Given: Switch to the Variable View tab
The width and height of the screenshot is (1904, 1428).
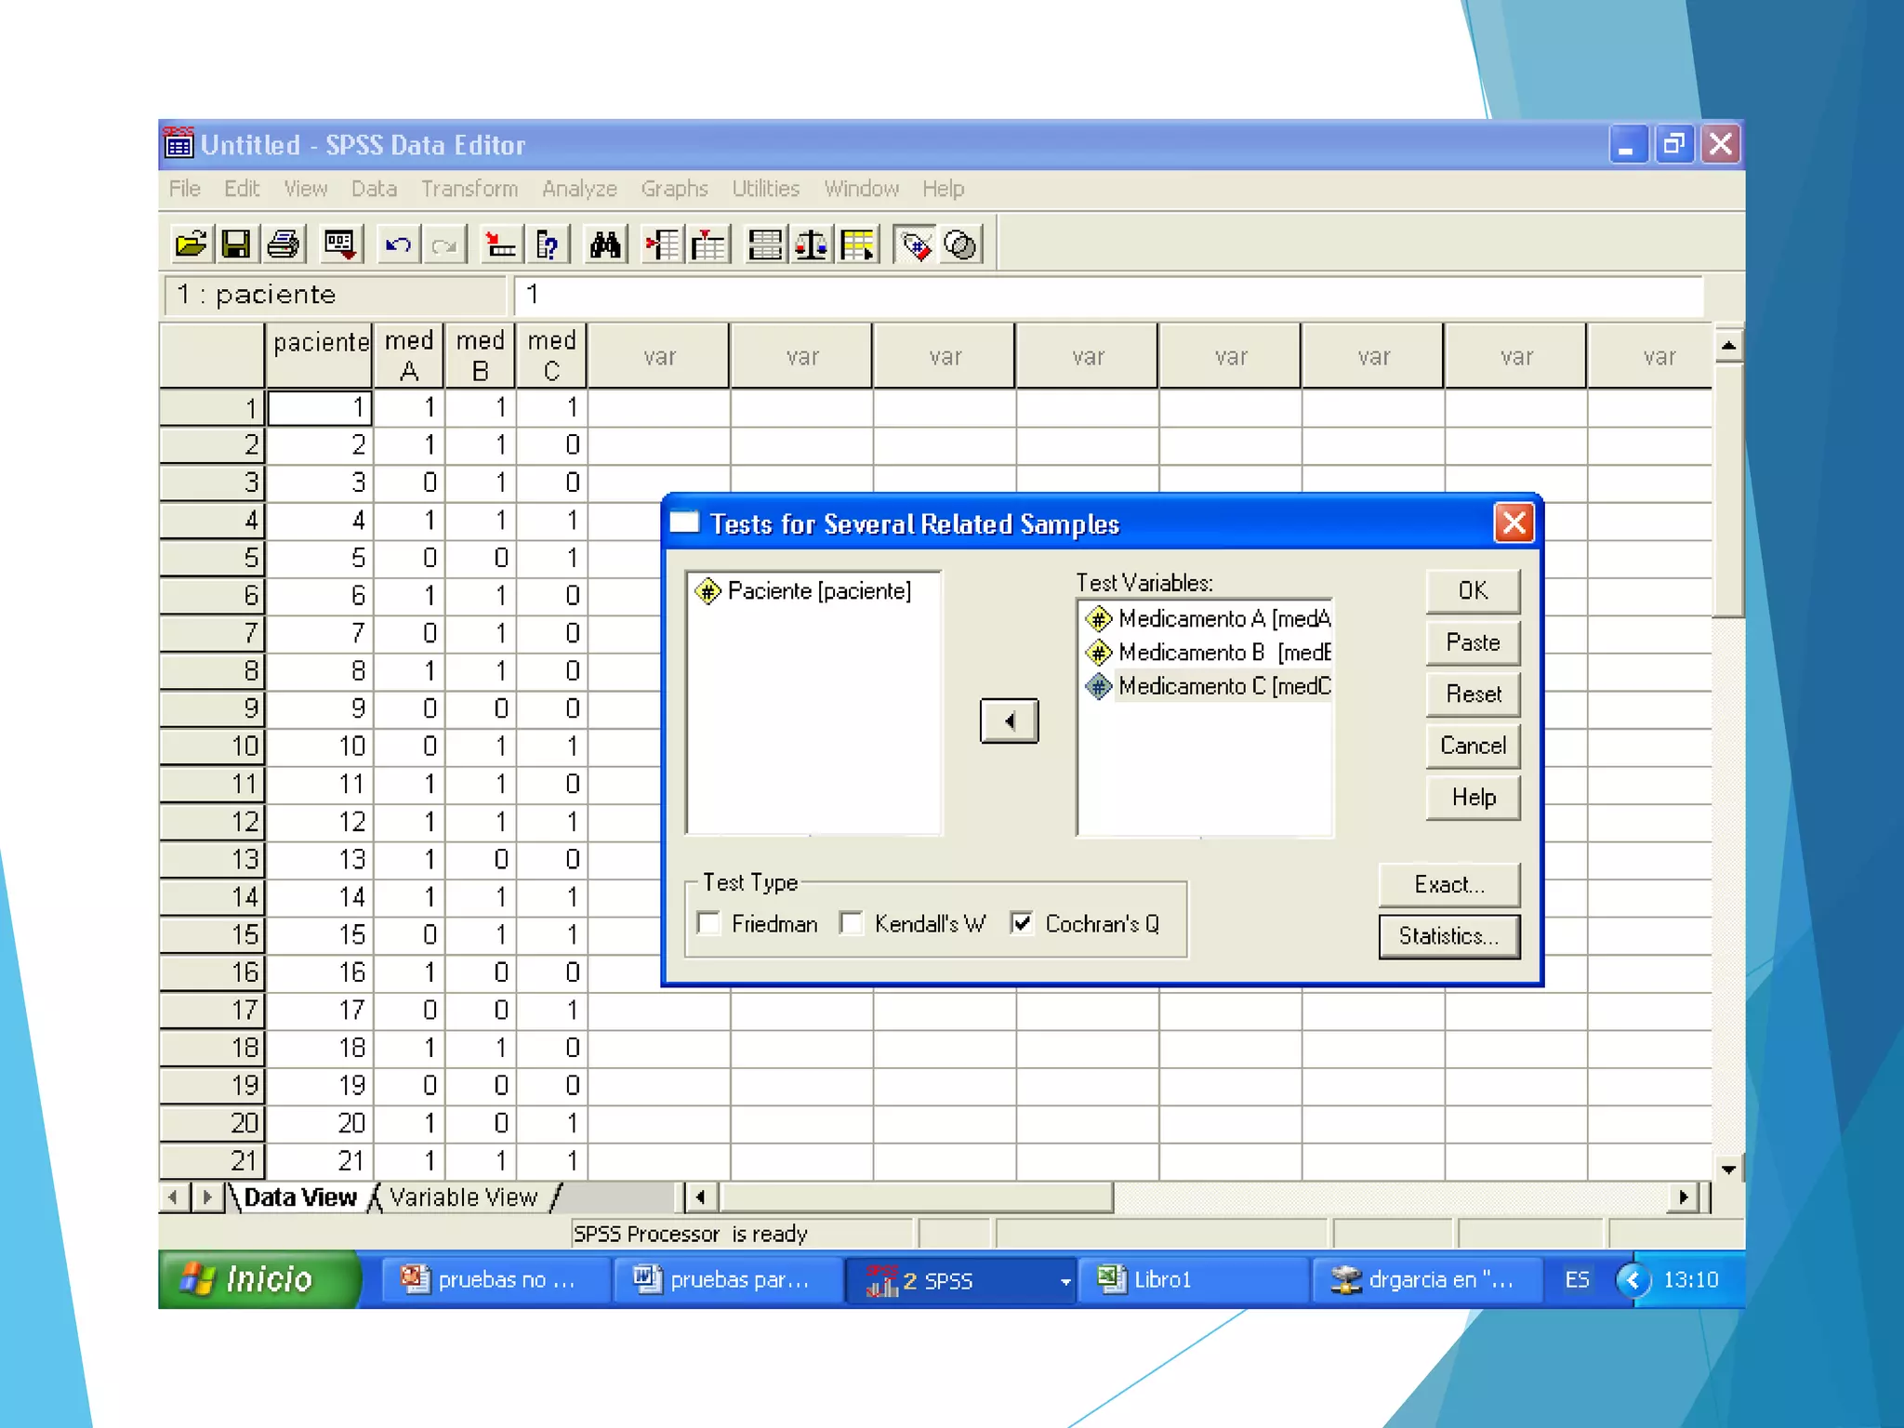Looking at the screenshot, I should (x=463, y=1197).
